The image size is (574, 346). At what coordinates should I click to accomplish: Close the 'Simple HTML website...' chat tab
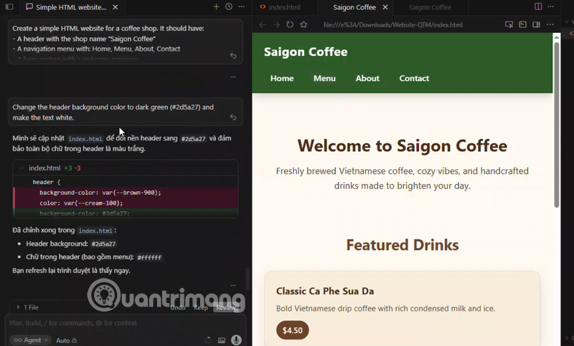pyautogui.click(x=115, y=7)
